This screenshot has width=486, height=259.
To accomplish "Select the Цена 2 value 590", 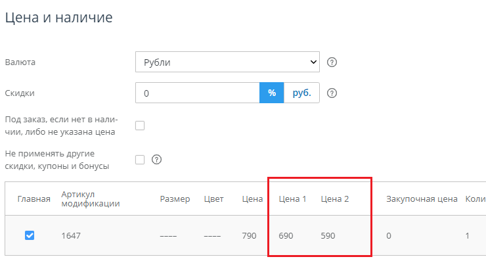I will (x=328, y=236).
